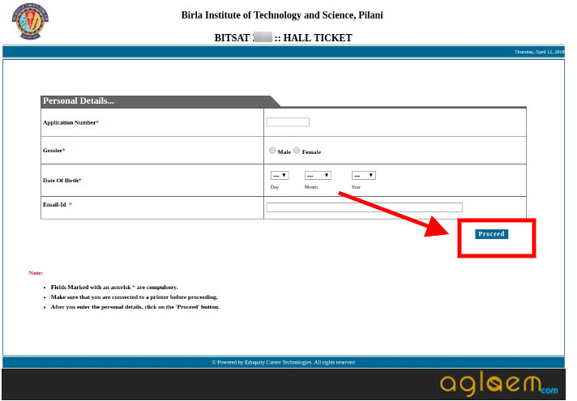Focus the Application Number input field
Viewport: 577px width, 401px height.
(288, 122)
